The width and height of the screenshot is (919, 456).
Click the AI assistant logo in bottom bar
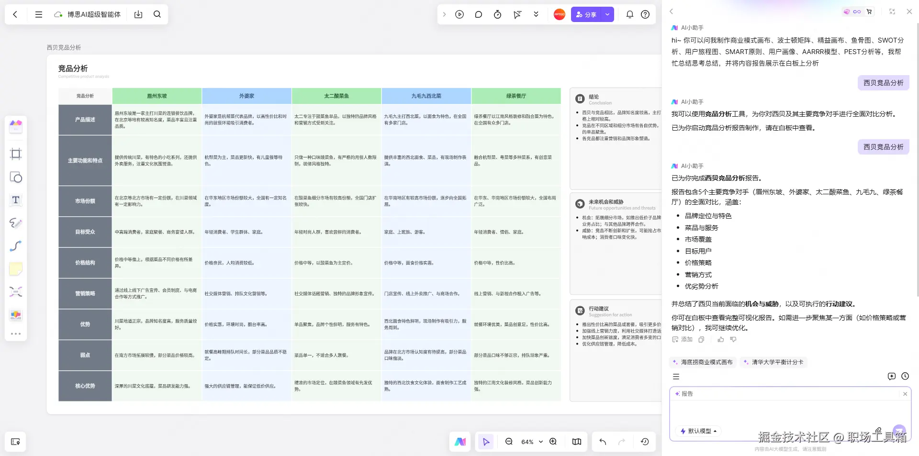(460, 442)
